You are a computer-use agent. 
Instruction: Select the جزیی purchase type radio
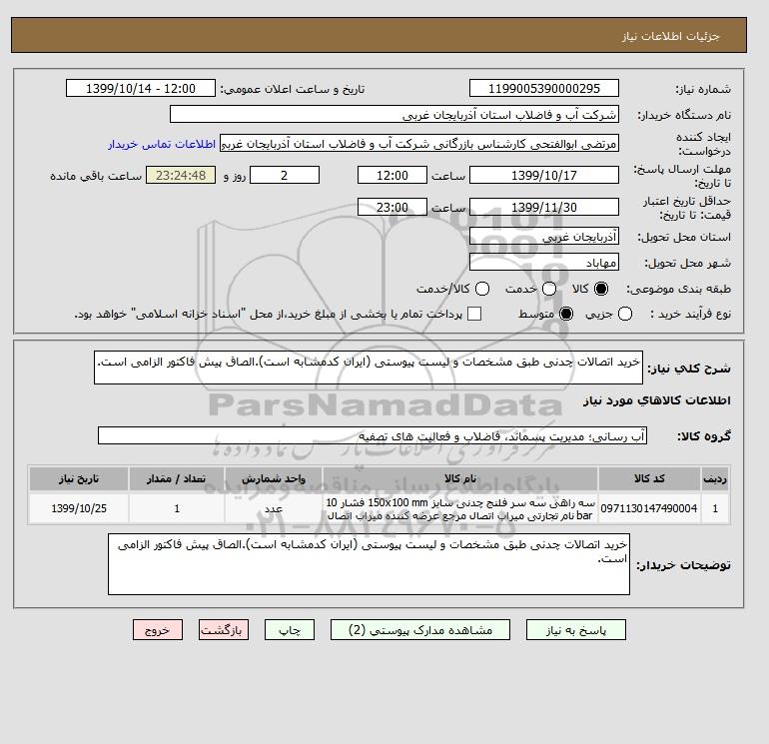click(625, 314)
